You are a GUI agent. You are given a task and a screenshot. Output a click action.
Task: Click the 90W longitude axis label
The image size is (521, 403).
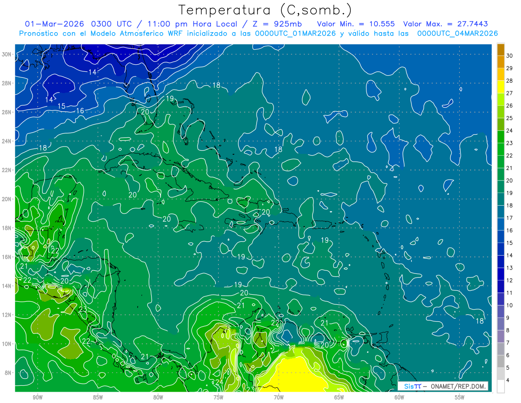pyautogui.click(x=37, y=397)
